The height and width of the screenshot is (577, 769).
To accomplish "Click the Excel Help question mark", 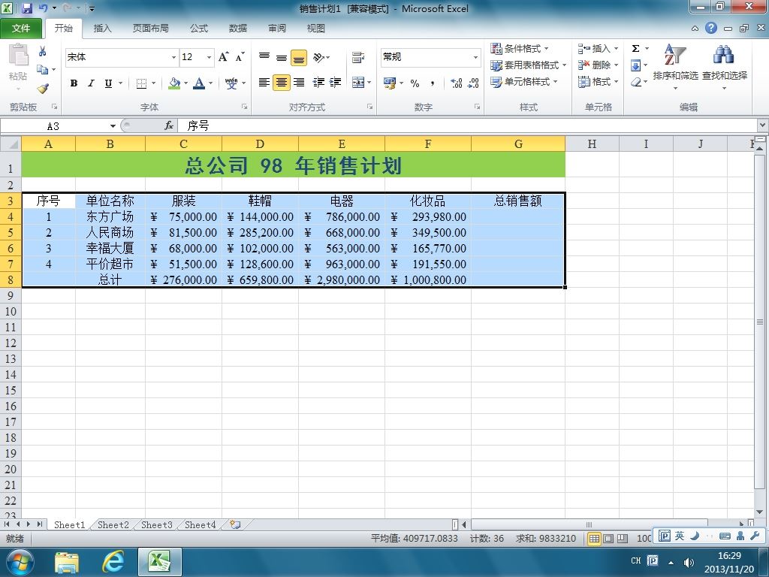I will pos(711,28).
